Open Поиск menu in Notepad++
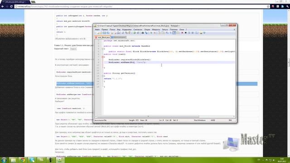The width and height of the screenshot is (290, 163). pyautogui.click(x=112, y=29)
